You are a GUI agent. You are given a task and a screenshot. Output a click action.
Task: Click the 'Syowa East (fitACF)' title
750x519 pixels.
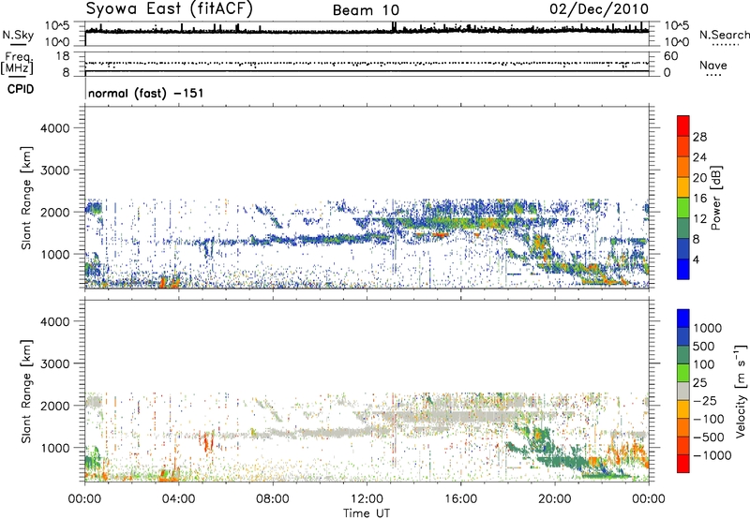pyautogui.click(x=170, y=9)
